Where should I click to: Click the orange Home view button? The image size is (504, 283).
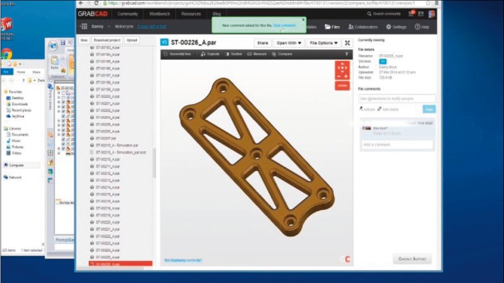342,85
